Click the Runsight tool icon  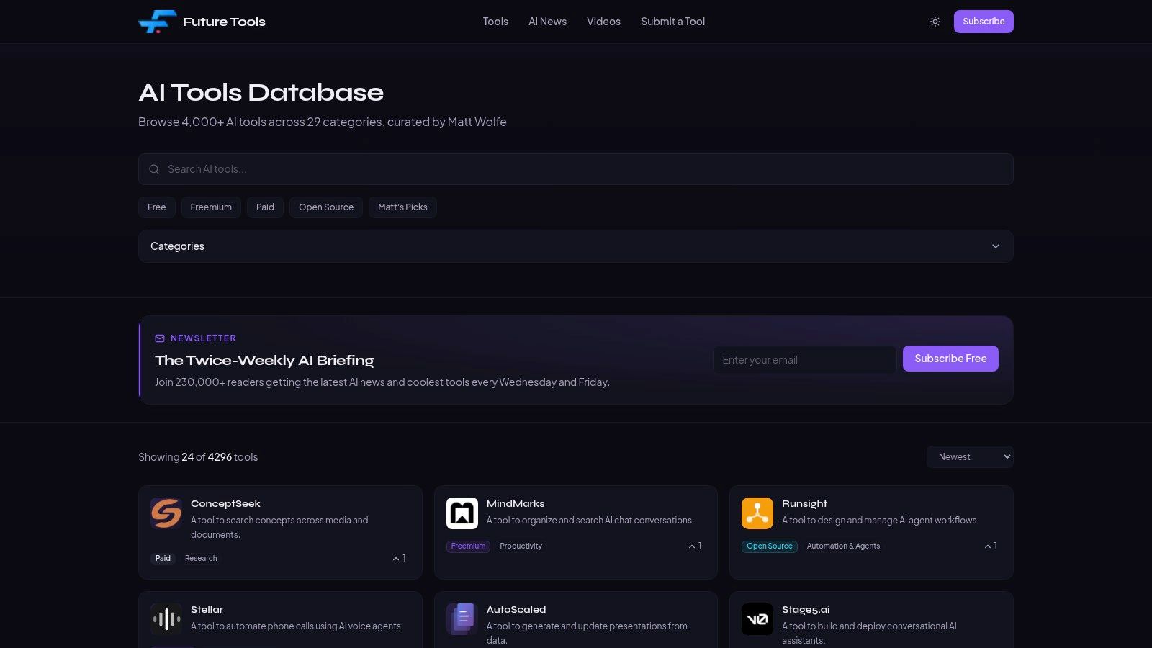(757, 513)
